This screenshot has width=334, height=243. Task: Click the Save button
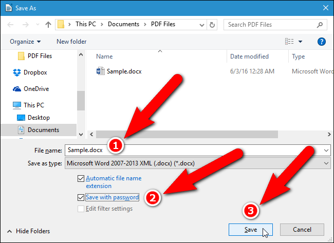point(251,230)
